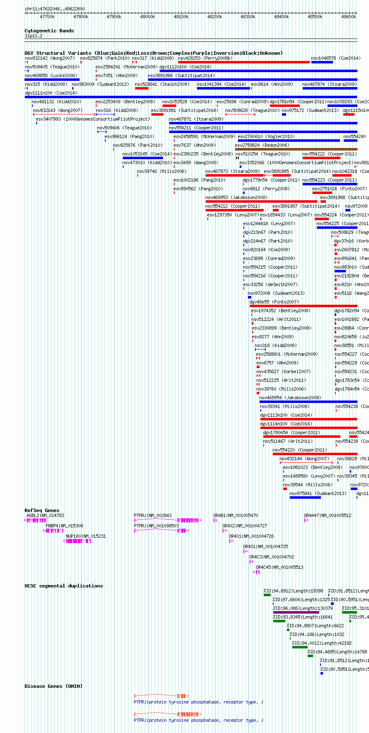Open variant nsv975841 (Sudmant2013)
The width and height of the screenshot is (369, 733).
pos(318,493)
